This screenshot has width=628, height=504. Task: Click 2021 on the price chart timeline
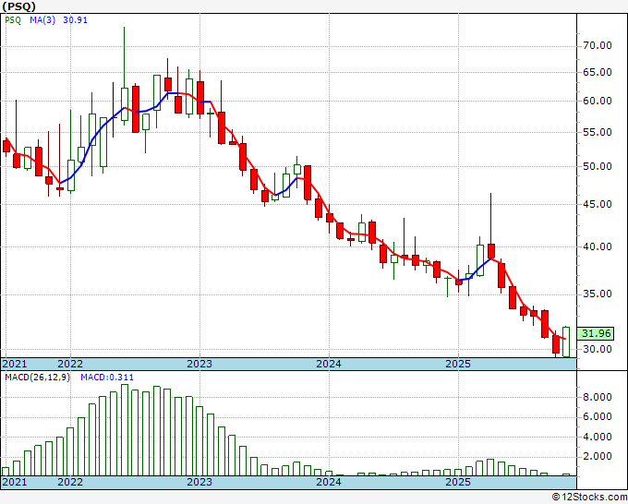(x=15, y=364)
